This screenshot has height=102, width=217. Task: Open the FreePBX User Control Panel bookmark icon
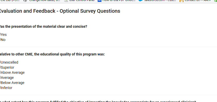click(x=66, y=1)
